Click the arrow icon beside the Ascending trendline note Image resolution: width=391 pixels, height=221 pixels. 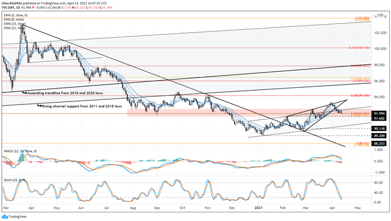pos(24,92)
